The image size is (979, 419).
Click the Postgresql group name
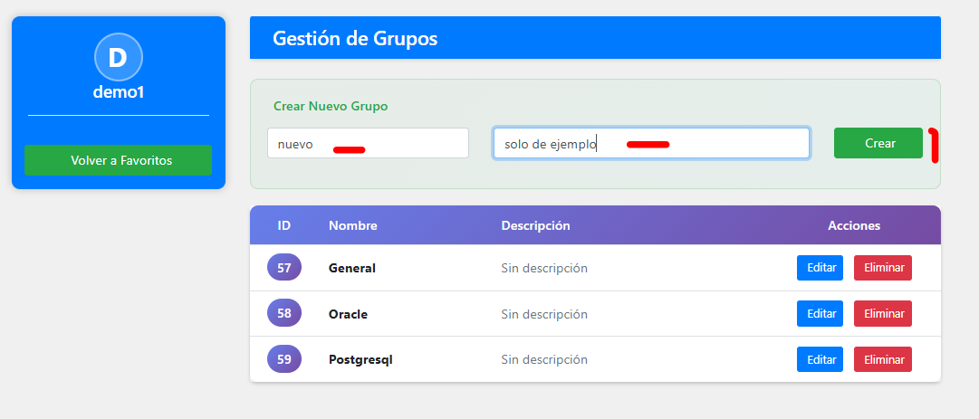point(360,359)
